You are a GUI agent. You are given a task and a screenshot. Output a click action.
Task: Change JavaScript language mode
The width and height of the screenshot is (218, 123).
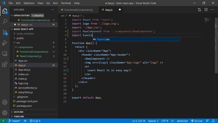click(182, 121)
